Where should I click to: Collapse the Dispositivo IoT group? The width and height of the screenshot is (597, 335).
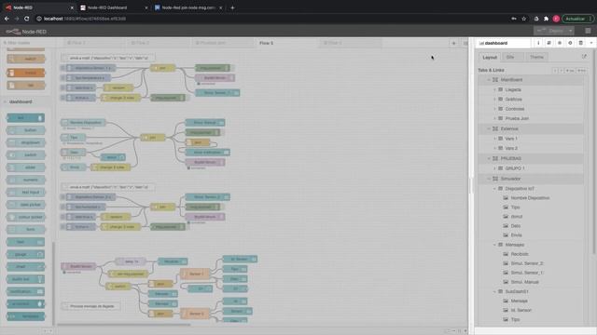(494, 188)
